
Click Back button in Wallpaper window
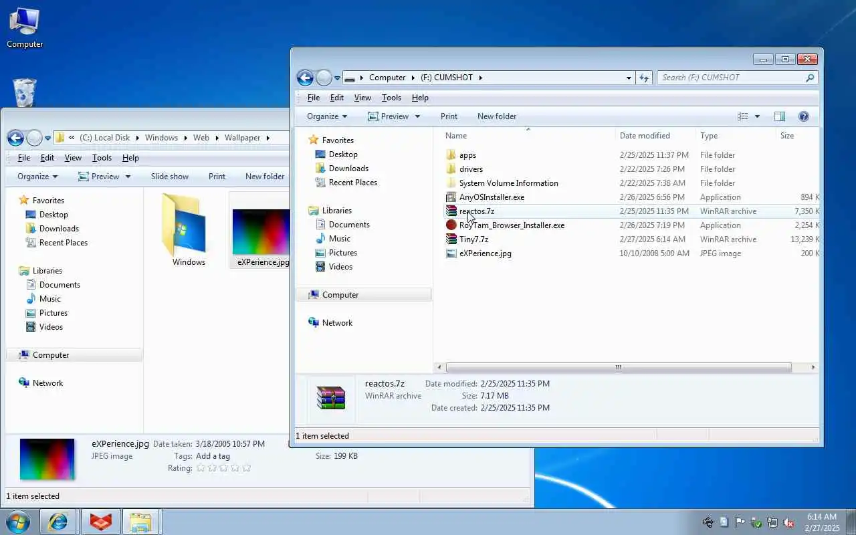tap(15, 138)
